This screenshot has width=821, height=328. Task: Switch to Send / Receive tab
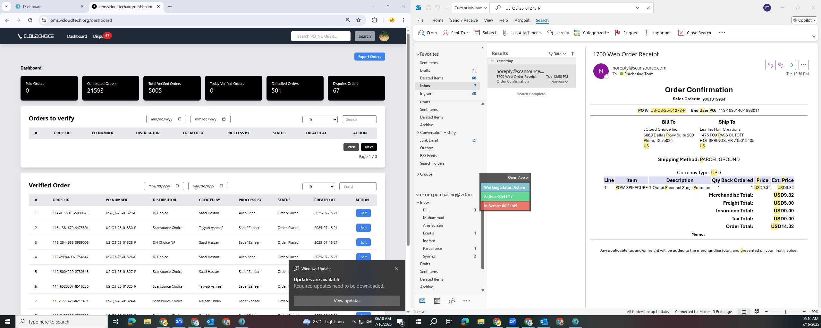464,20
